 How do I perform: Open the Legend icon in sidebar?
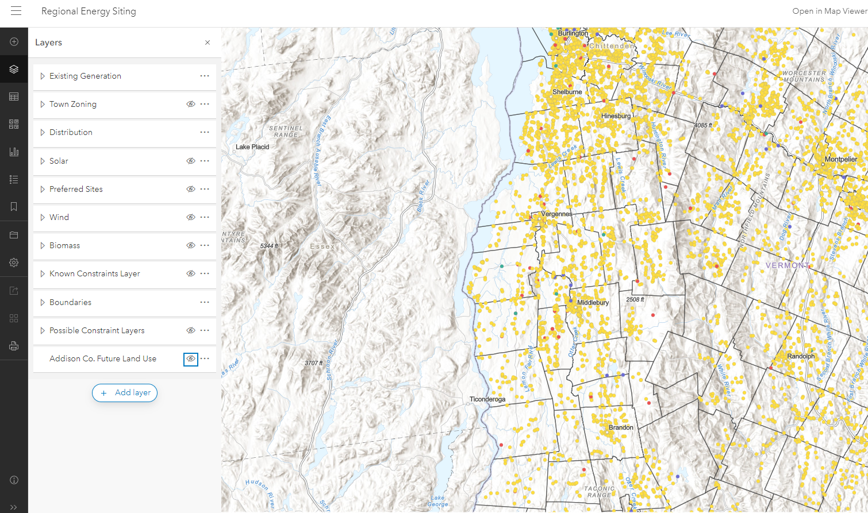tap(14, 179)
